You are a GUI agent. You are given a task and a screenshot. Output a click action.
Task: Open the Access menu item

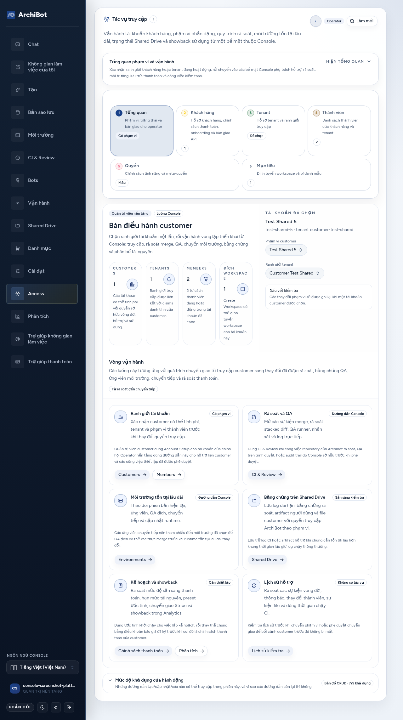pyautogui.click(x=42, y=294)
